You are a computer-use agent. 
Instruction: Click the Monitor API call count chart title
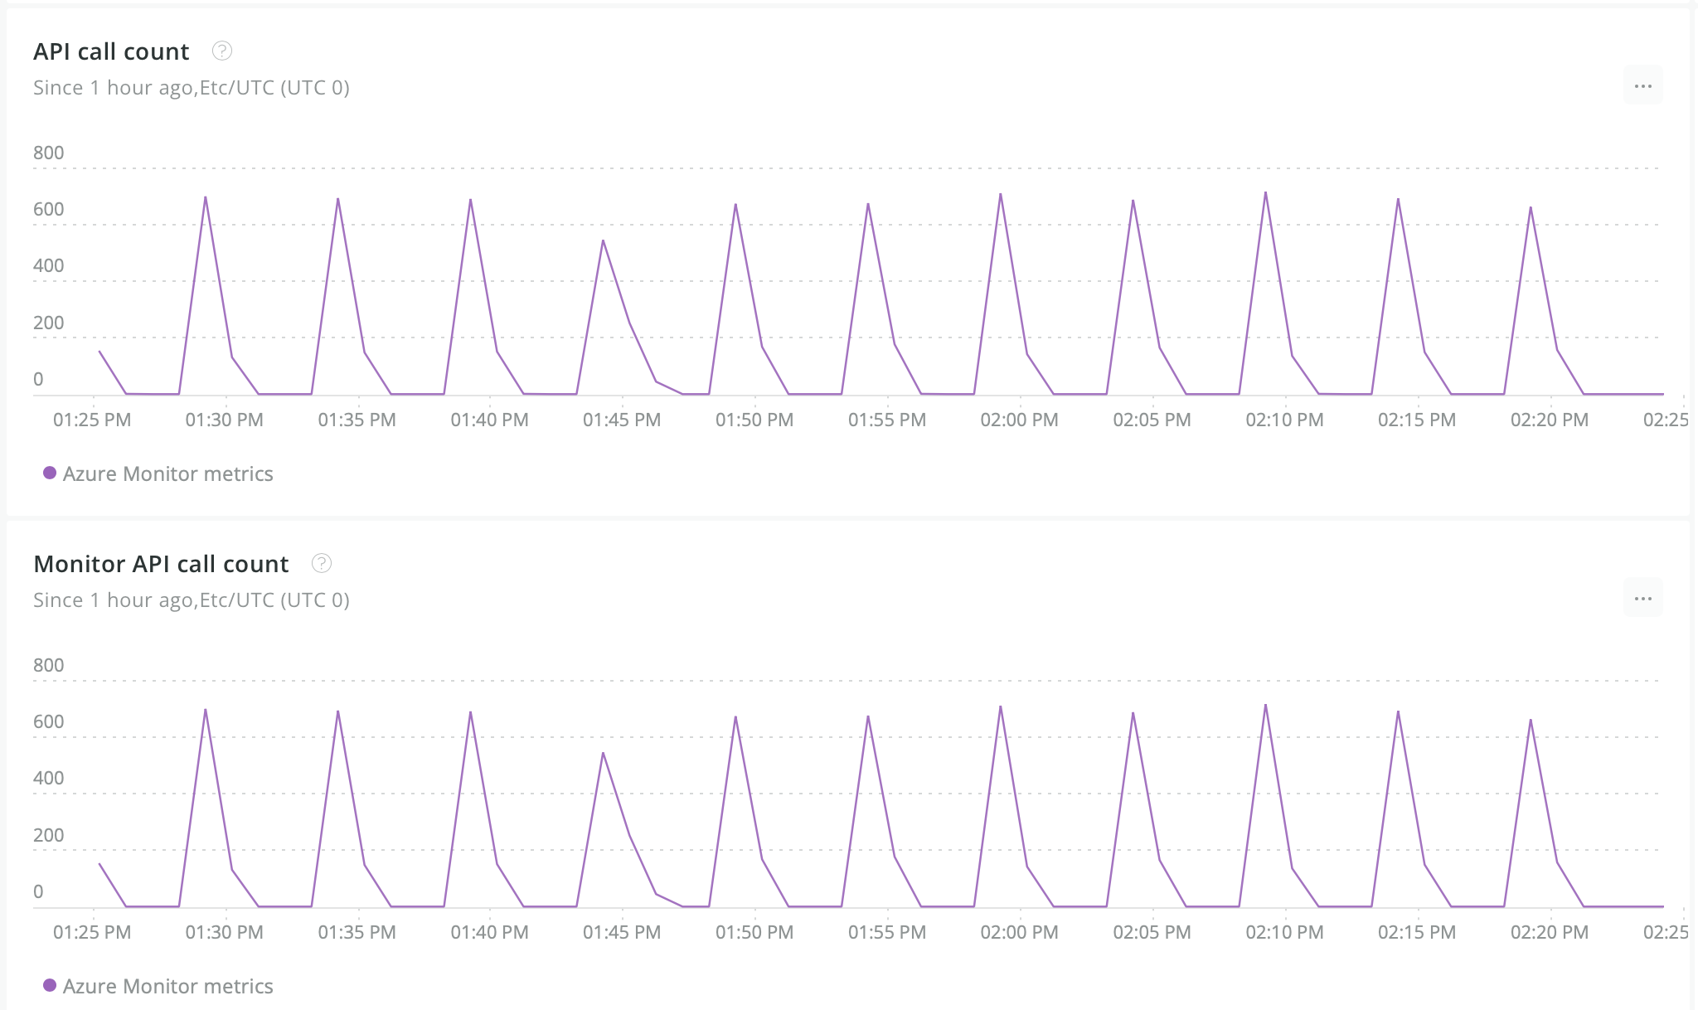click(161, 564)
